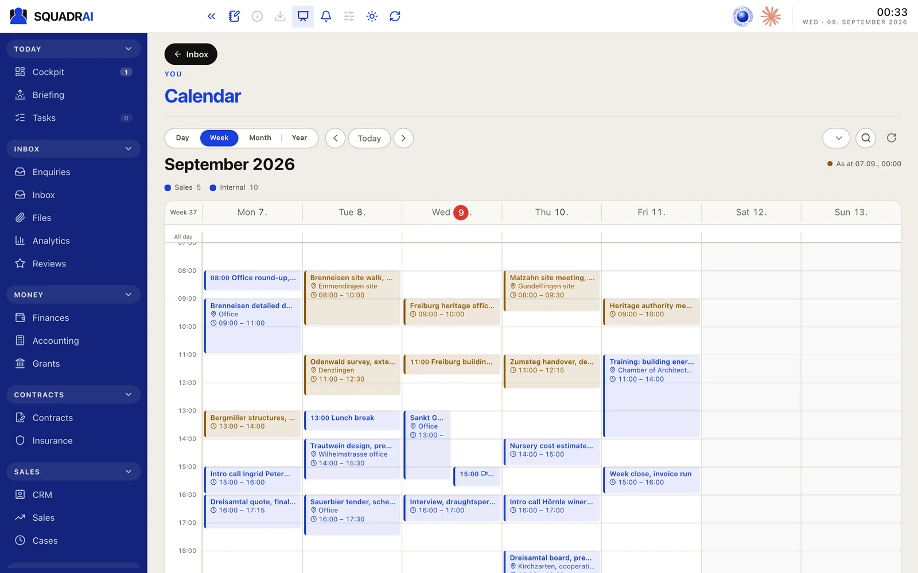Open Week close, invoice run event
Image resolution: width=918 pixels, height=573 pixels.
[651, 480]
